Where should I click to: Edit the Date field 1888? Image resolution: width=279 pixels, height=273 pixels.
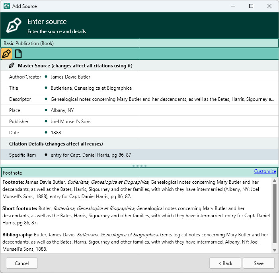point(56,133)
